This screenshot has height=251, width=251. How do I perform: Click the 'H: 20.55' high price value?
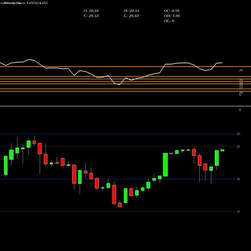coord(132,11)
